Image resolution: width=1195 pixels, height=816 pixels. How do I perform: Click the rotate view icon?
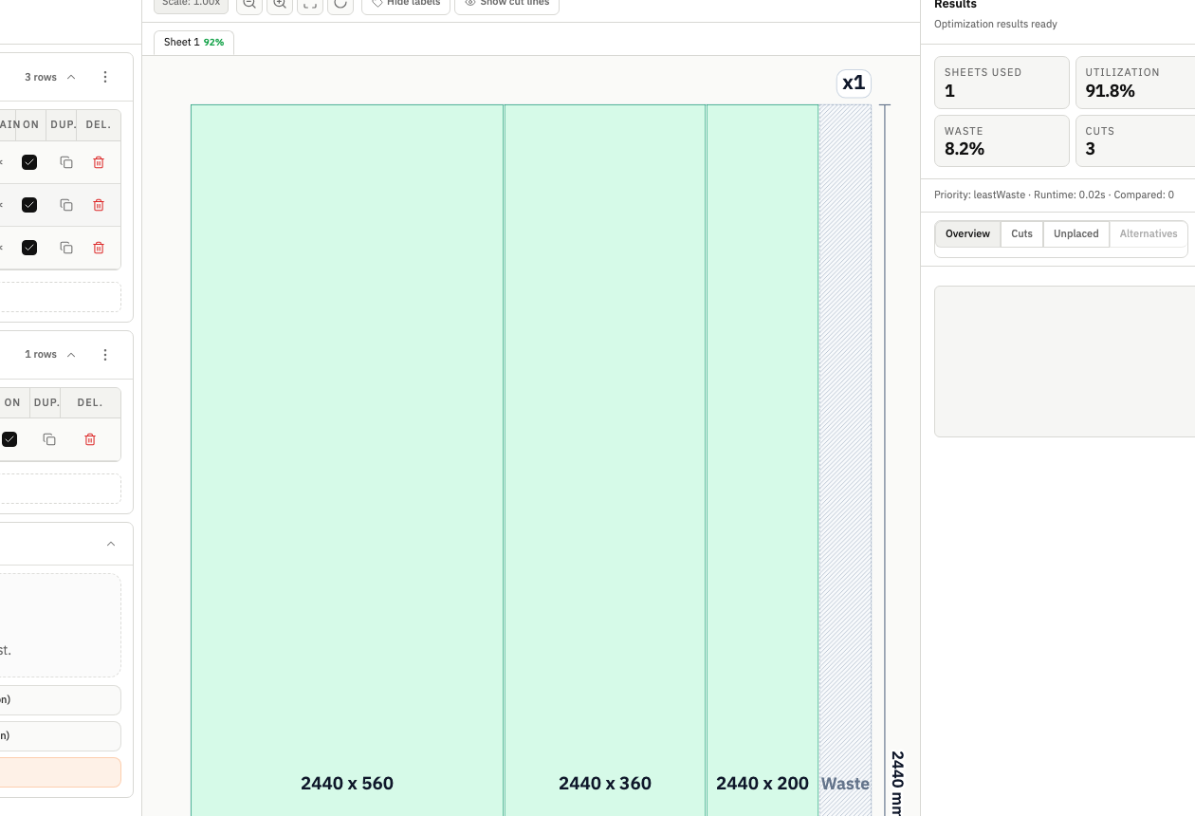340,5
